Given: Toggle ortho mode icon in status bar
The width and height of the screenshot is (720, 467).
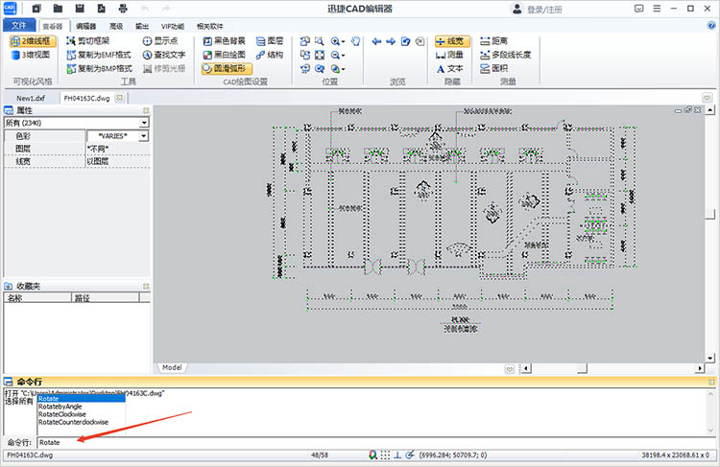Looking at the screenshot, I should pos(397,455).
